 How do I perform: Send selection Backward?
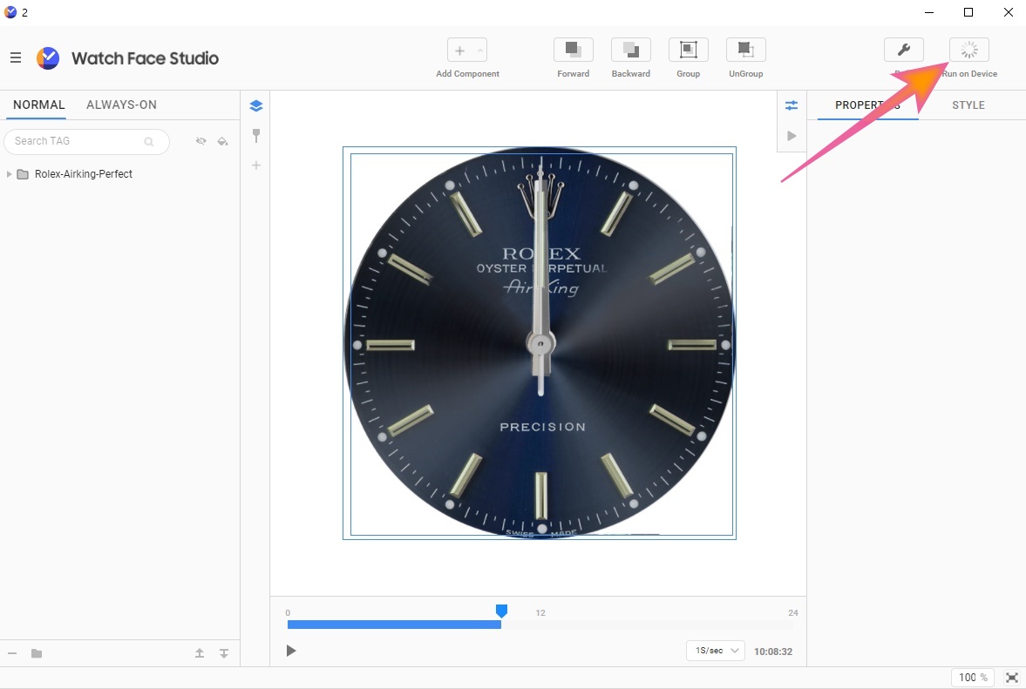pyautogui.click(x=631, y=51)
